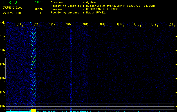Click the 1613 time marker
This screenshot has height=112, width=177.
(52, 24)
